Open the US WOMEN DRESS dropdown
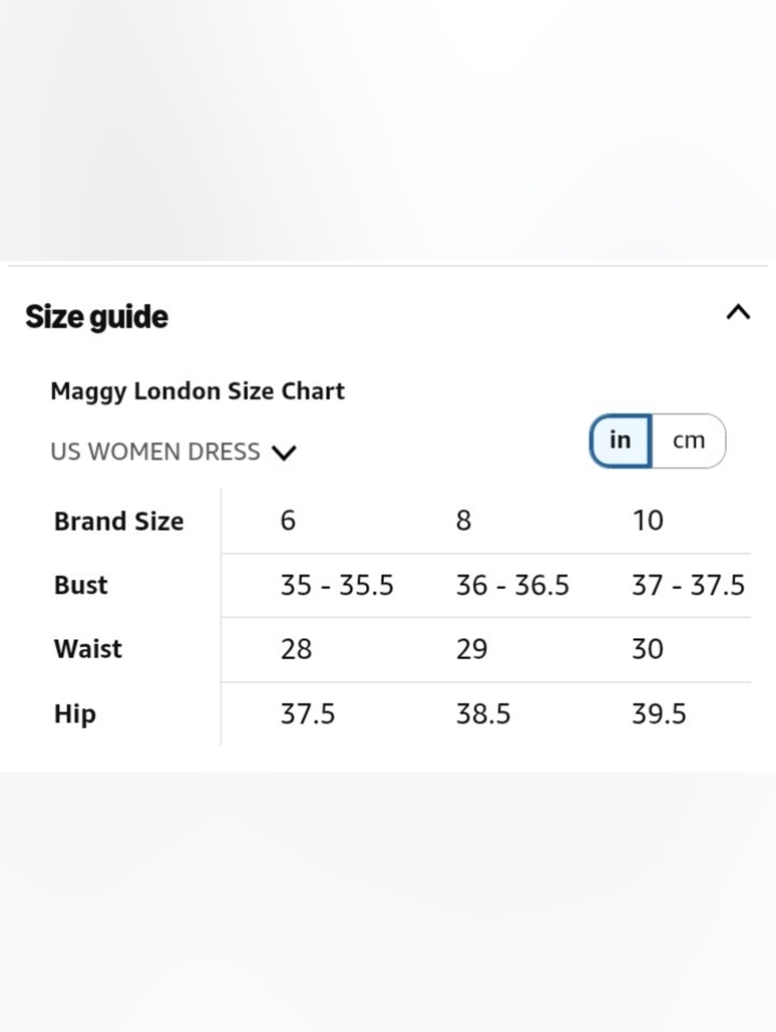 click(x=174, y=451)
